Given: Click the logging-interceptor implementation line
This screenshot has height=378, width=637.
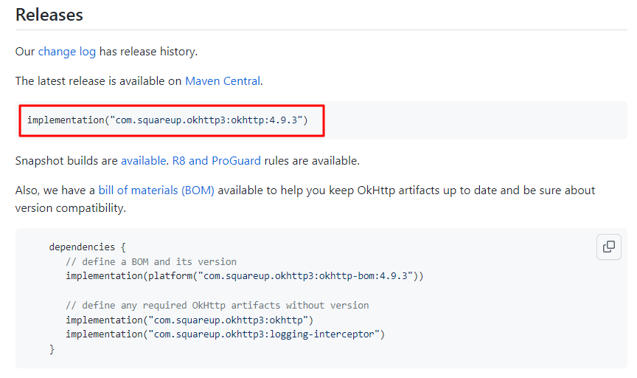Looking at the screenshot, I should (x=225, y=334).
